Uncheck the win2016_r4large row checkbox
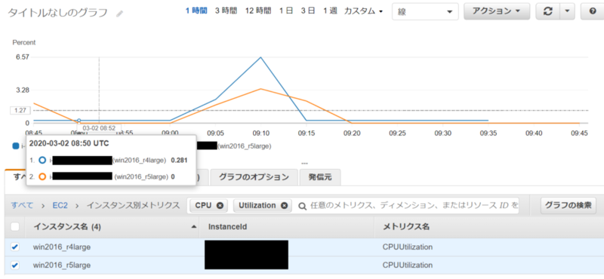 pyautogui.click(x=14, y=247)
